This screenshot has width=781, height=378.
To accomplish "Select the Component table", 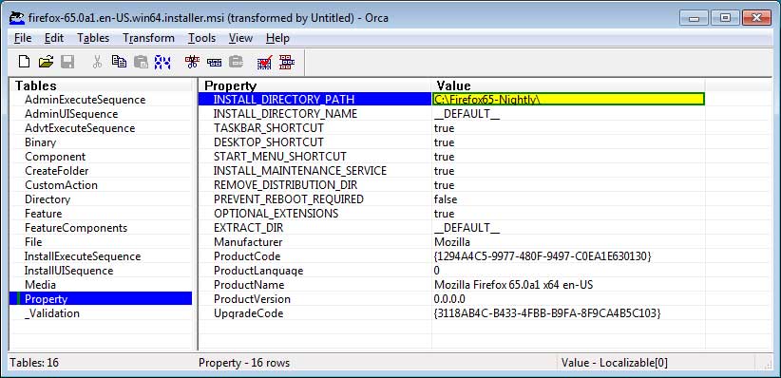I will pos(55,157).
